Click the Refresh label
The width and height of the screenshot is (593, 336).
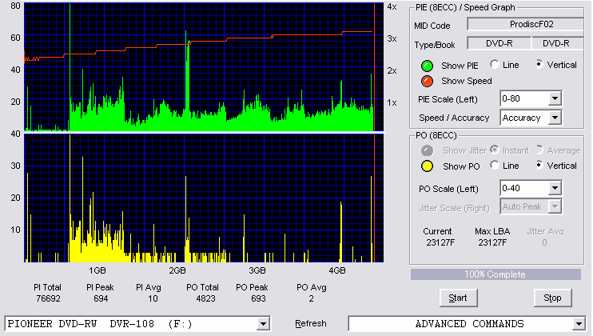click(x=311, y=323)
